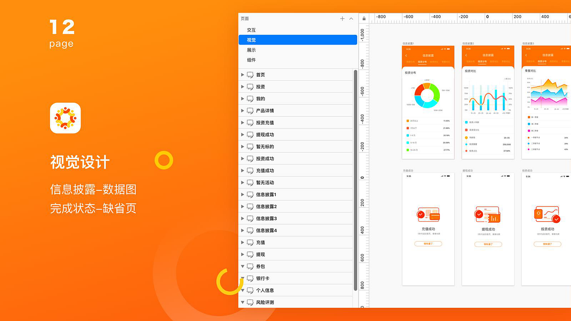Collapse the 风险评测 layer group
This screenshot has width=571, height=321.
pos(243,303)
